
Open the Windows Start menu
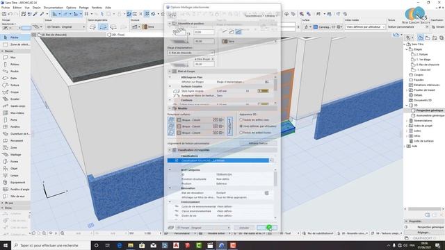point(6,245)
